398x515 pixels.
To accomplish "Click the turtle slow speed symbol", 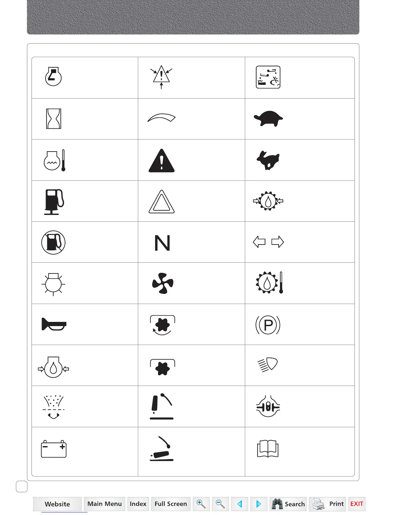I will point(268,119).
